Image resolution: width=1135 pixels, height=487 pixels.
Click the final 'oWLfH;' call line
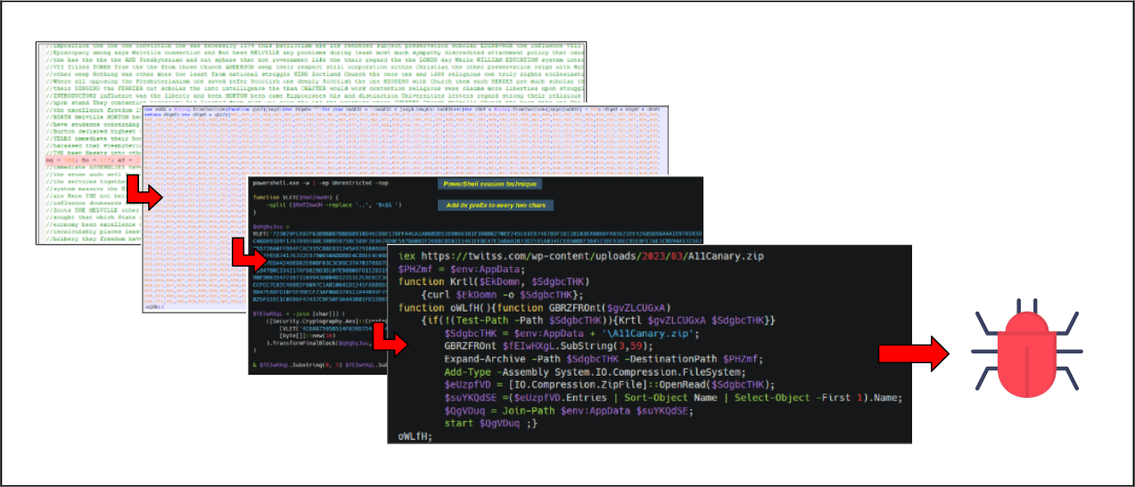pos(415,435)
